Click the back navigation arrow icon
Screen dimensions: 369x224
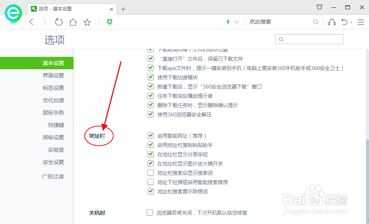(31, 22)
